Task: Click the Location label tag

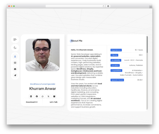Action: click(x=115, y=65)
